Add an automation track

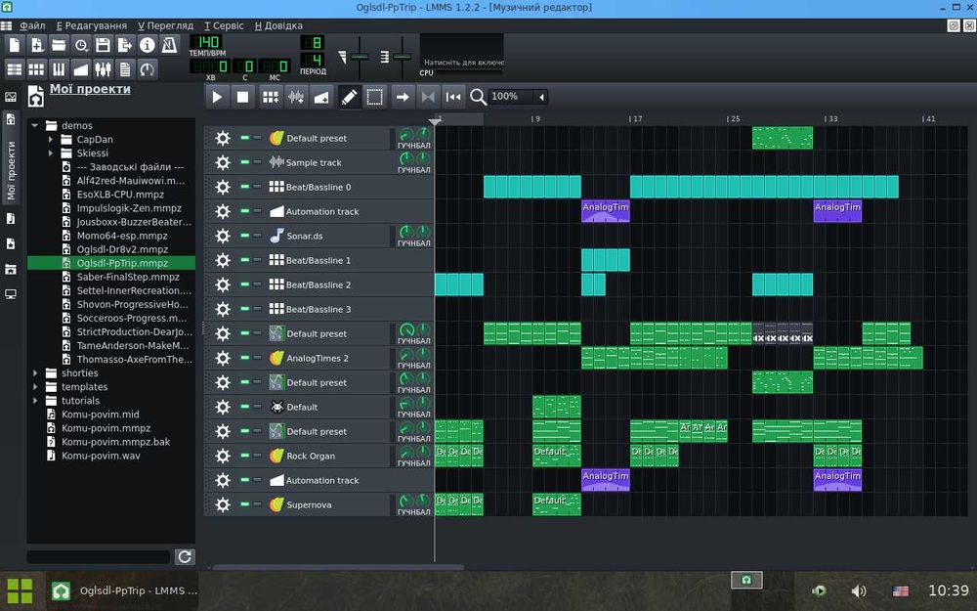[x=320, y=97]
